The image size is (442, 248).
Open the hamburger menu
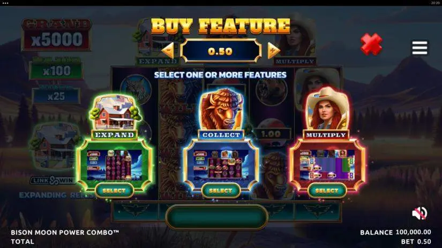point(419,48)
